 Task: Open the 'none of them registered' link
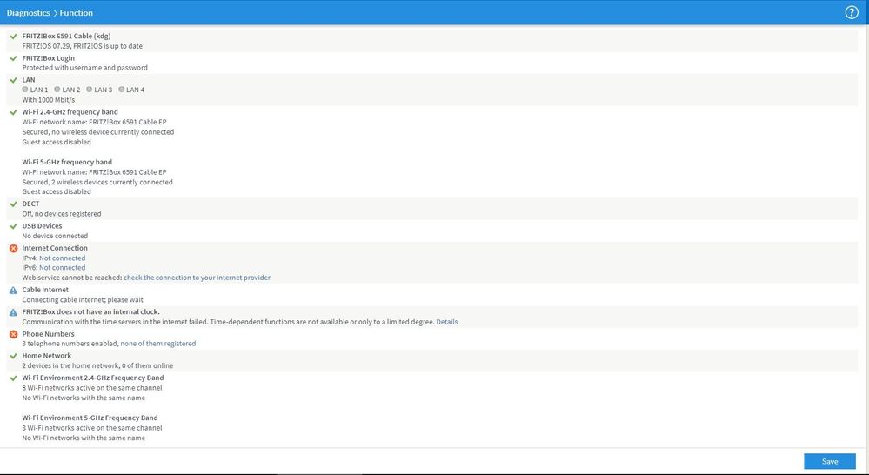158,344
